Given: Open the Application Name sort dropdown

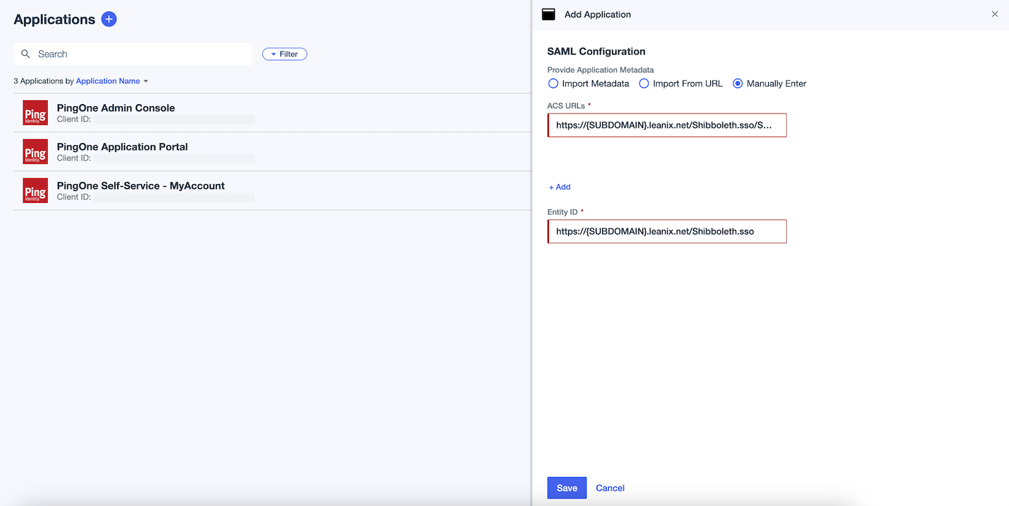Looking at the screenshot, I should click(112, 81).
